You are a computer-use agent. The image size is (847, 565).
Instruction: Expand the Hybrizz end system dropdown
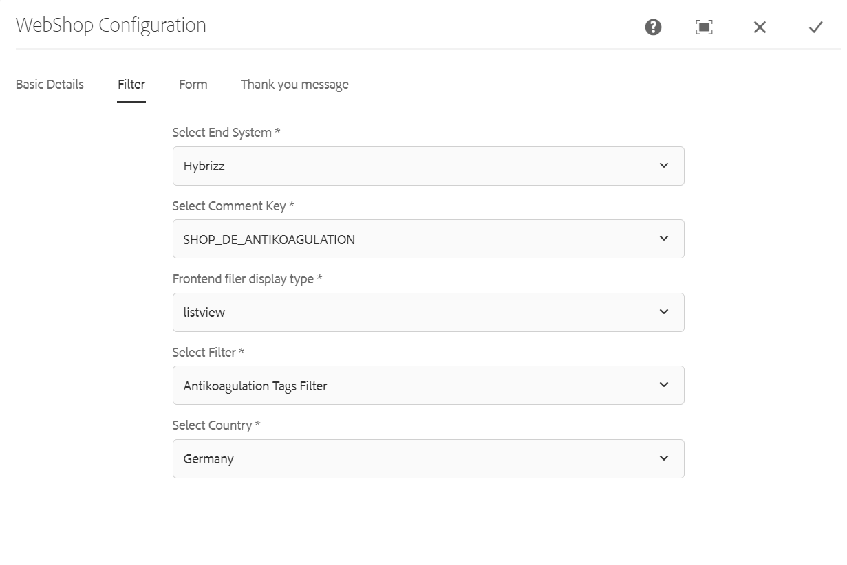point(428,166)
